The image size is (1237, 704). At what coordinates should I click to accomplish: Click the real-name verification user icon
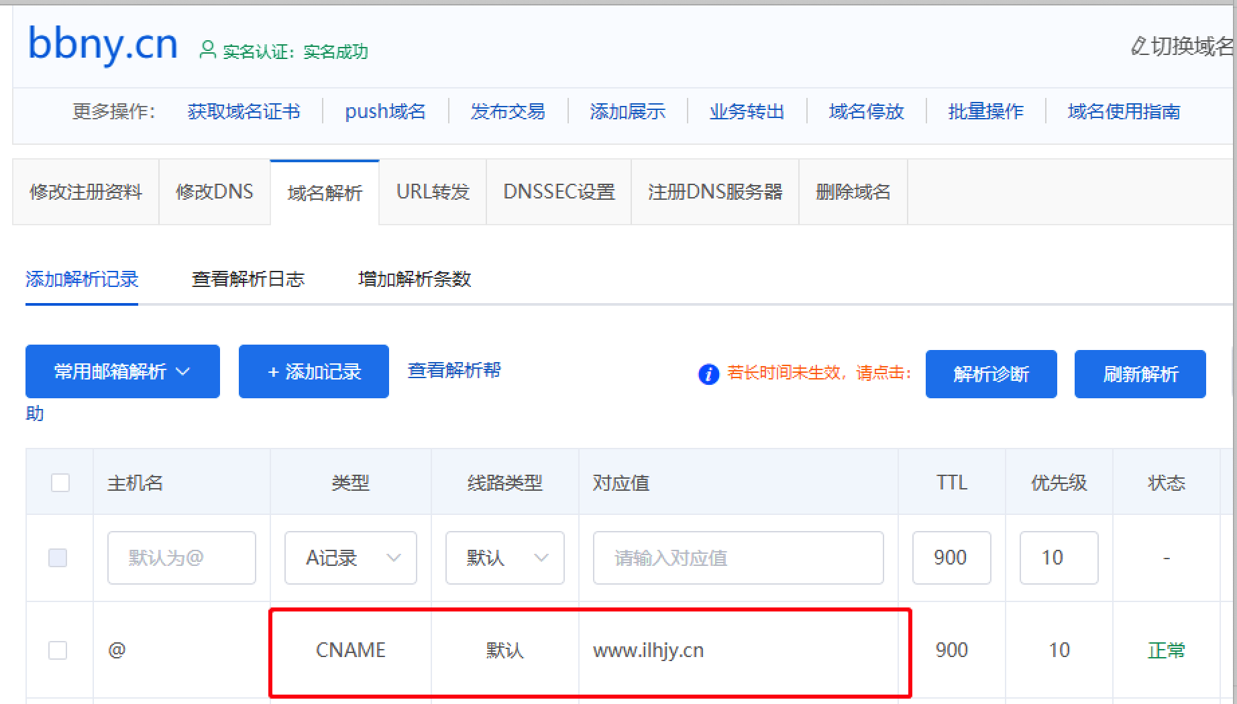[x=208, y=50]
